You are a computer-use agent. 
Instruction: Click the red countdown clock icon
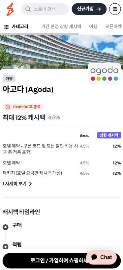[8, 107]
